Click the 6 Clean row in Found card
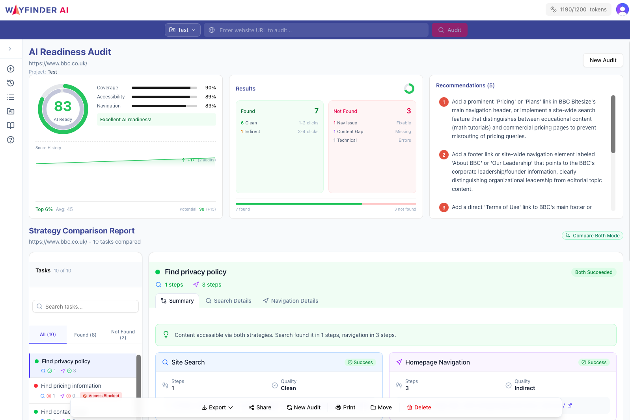Image resolution: width=630 pixels, height=420 pixels. click(280, 123)
